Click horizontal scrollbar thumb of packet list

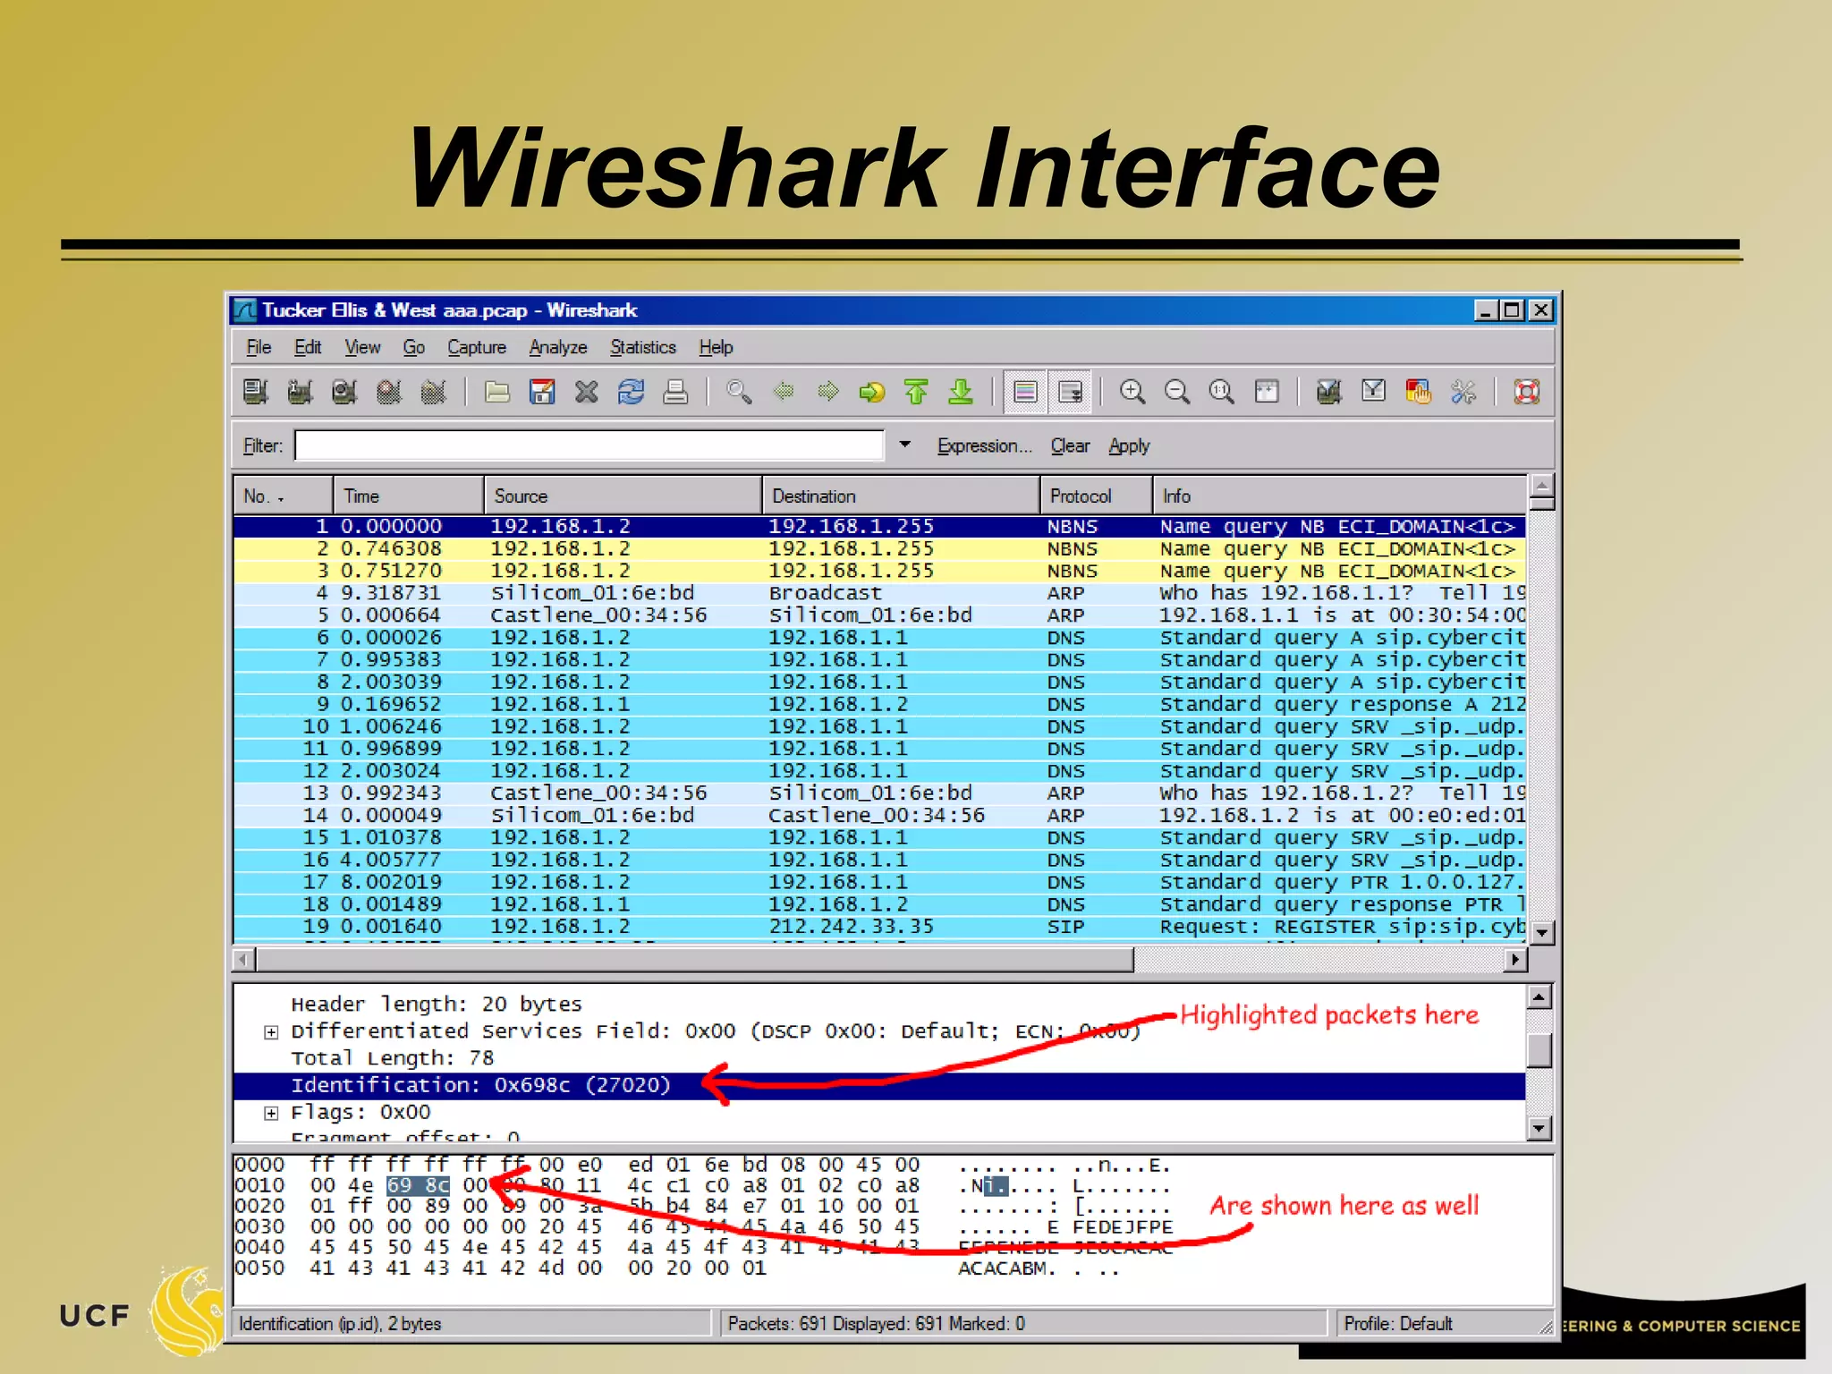(695, 960)
